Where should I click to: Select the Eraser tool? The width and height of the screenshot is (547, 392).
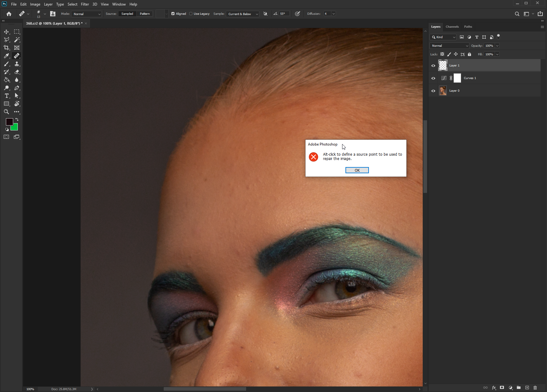[17, 72]
